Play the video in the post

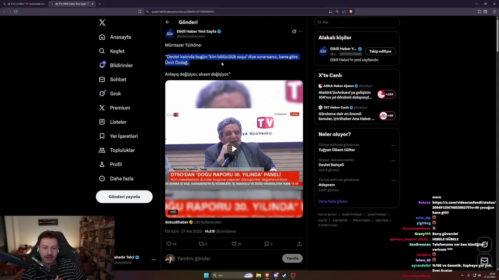pos(234,149)
